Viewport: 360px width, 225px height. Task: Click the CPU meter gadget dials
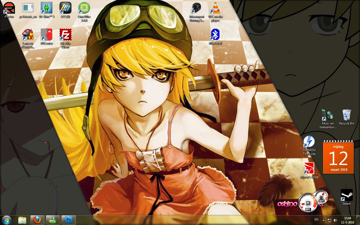pyautogui.click(x=313, y=201)
